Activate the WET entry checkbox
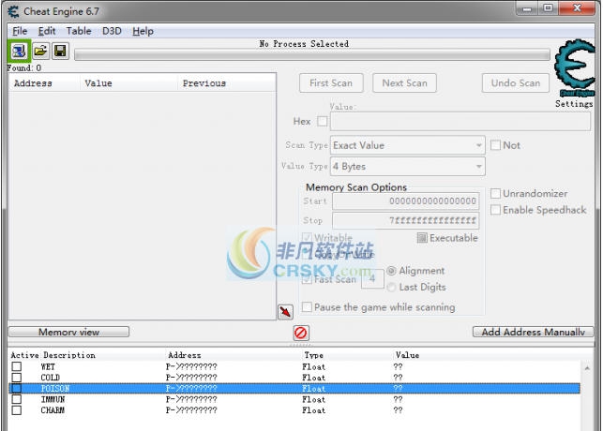The image size is (603, 431). (x=17, y=366)
